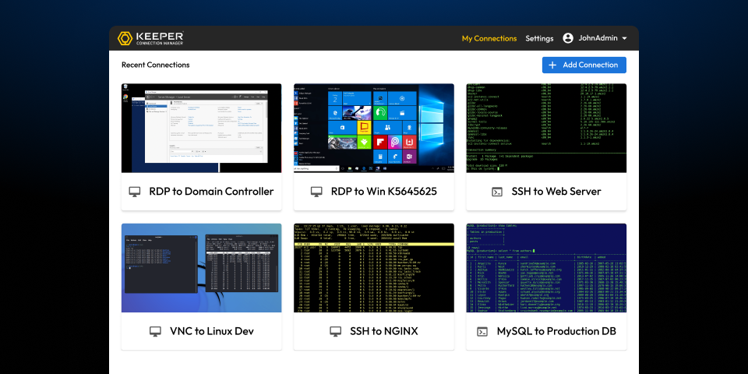Click monitor icon beside VNC to Linux Dev
The width and height of the screenshot is (748, 374).
point(156,331)
